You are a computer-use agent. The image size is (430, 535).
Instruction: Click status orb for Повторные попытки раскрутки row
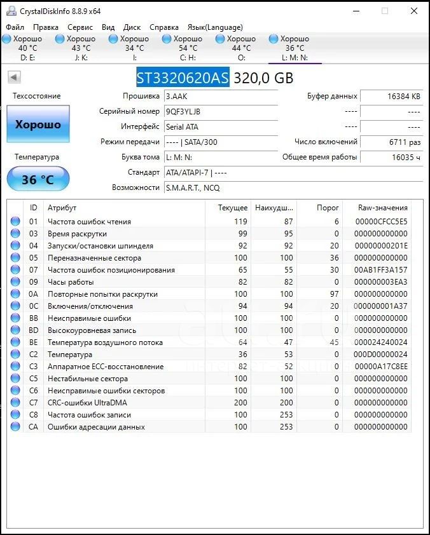(x=15, y=294)
